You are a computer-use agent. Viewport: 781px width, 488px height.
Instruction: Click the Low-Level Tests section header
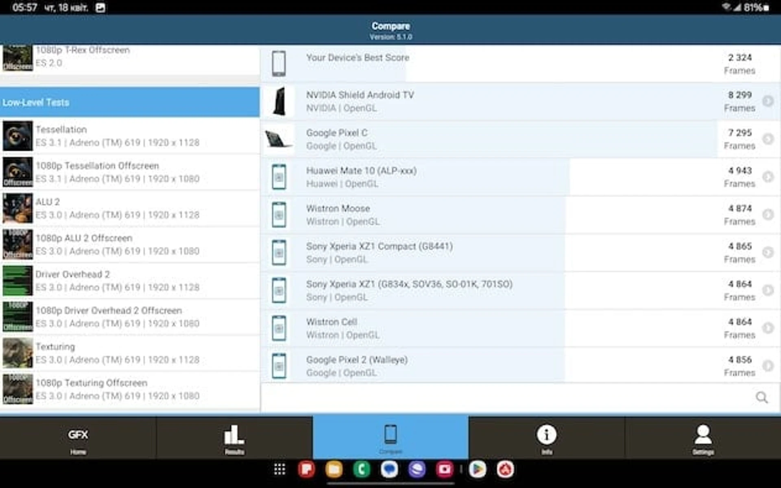click(x=130, y=102)
